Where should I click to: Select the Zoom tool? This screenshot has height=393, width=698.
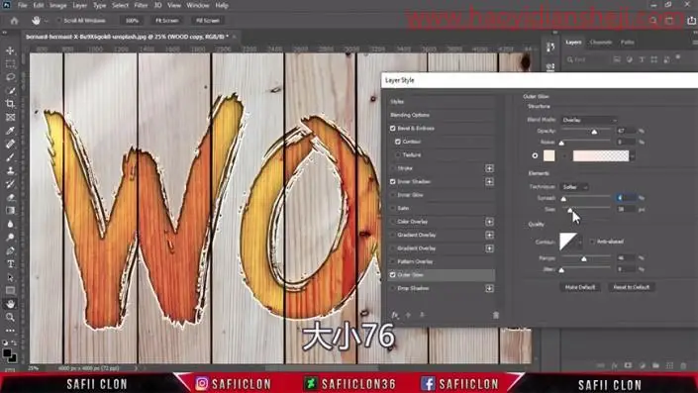(10, 317)
